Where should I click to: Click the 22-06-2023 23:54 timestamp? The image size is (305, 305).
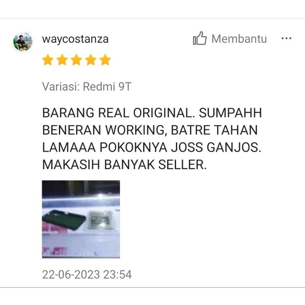[87, 274]
